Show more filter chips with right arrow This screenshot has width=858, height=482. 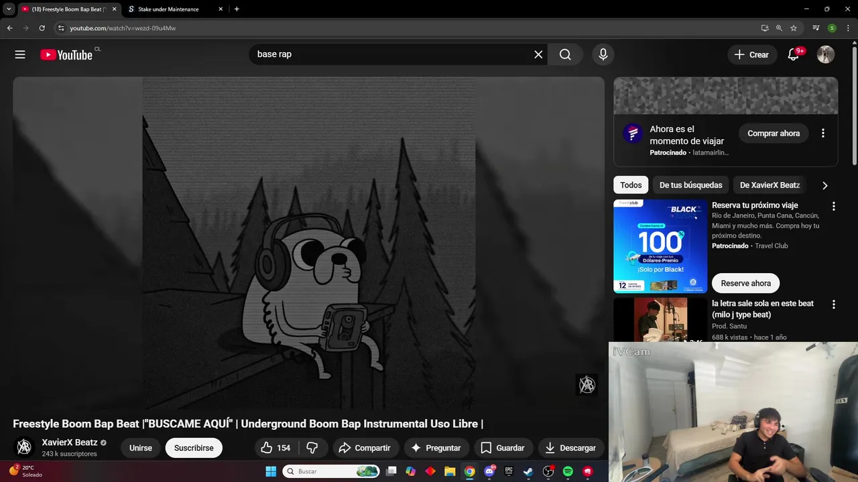pos(825,185)
